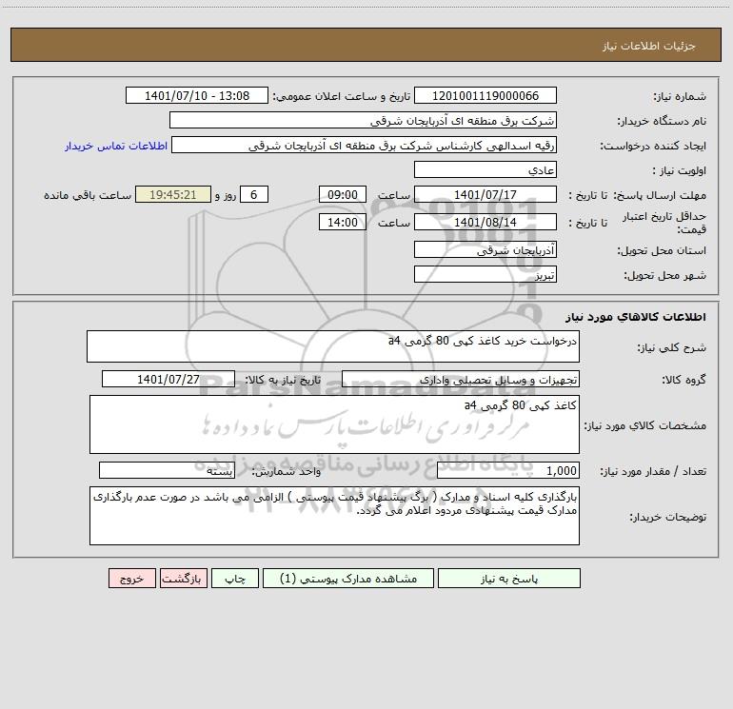This screenshot has width=733, height=709.
Task: Click the label نام دستگاه خریدار:
Action: point(662,121)
